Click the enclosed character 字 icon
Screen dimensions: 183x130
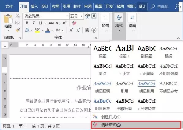pyautogui.click(x=94, y=30)
